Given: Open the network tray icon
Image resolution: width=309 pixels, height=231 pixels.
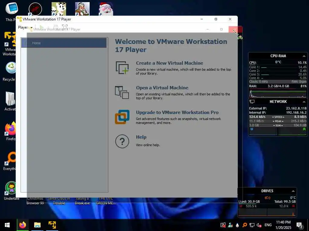Looking at the screenshot, I should pos(252,225).
